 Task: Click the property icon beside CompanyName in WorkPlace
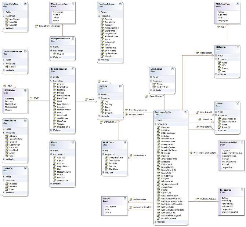click(106, 158)
